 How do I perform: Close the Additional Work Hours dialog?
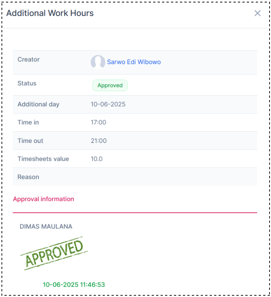[x=257, y=13]
